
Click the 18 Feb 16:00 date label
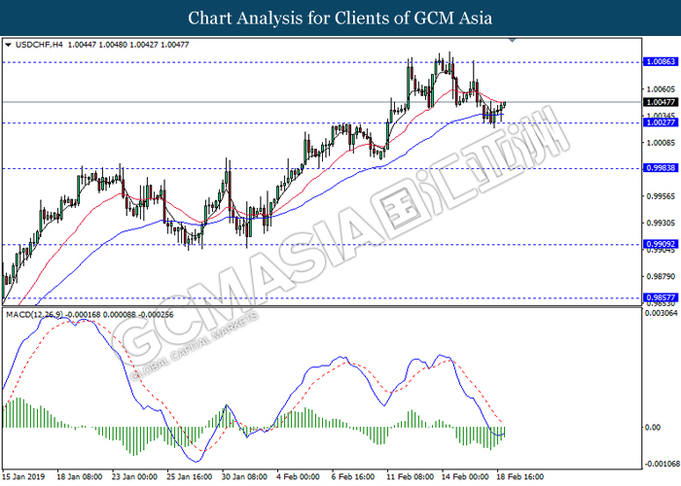point(520,477)
